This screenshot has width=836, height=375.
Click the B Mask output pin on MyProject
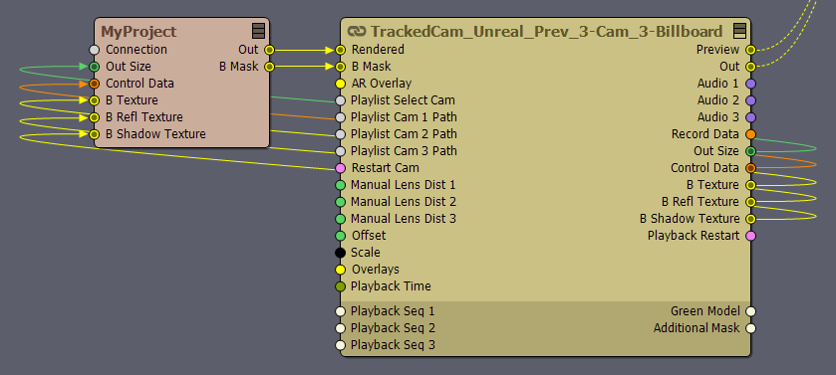pos(269,67)
